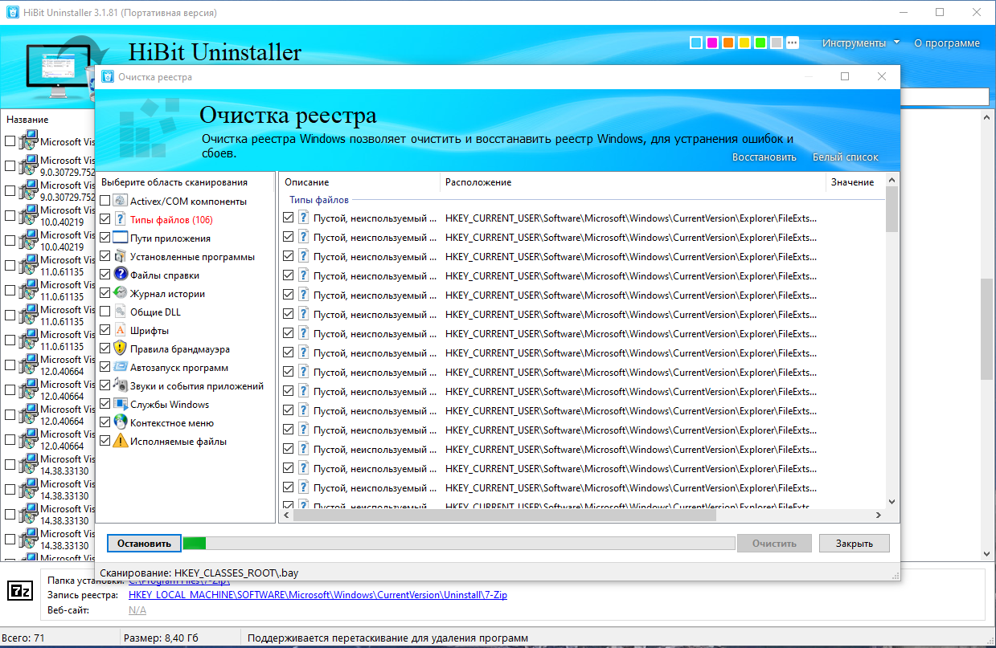Toggle the Журнал истории checkbox

click(x=105, y=293)
